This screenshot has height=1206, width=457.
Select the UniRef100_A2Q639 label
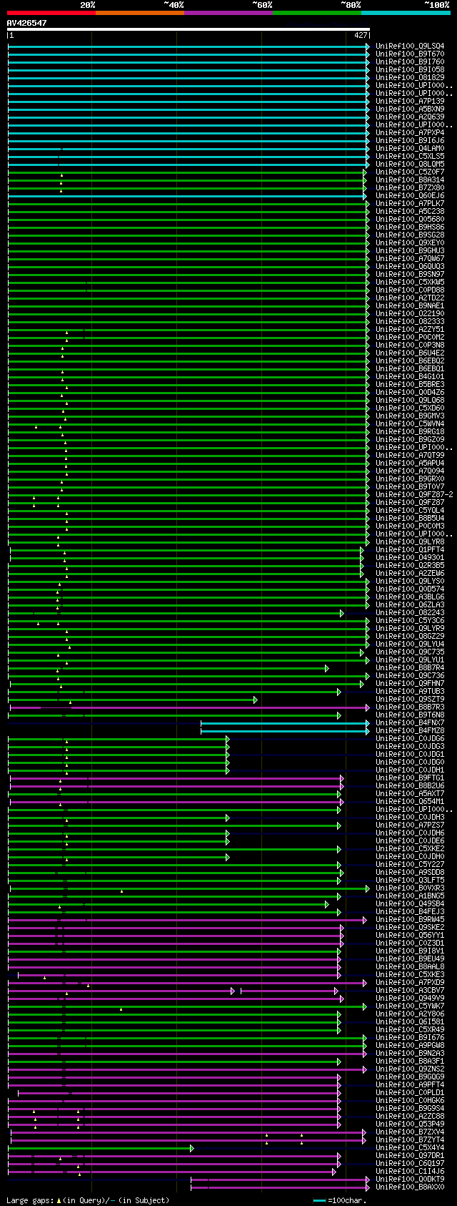(x=410, y=117)
